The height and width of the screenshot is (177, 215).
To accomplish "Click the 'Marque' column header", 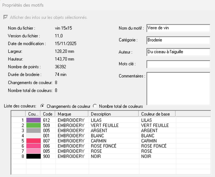I will coord(72,114).
